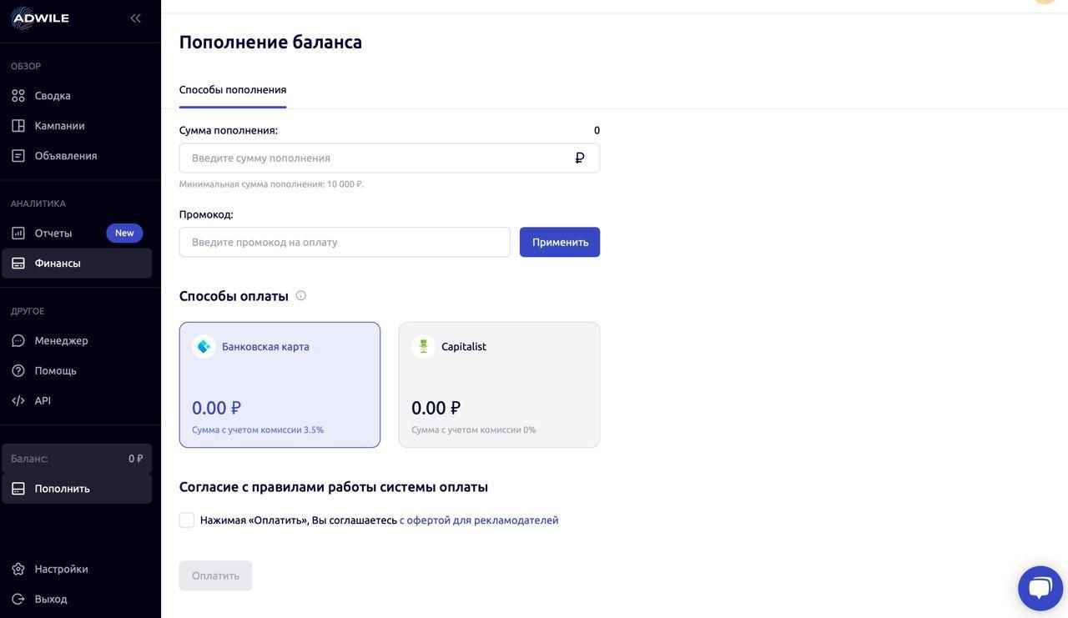Tick the offer agreement checkbox
This screenshot has width=1068, height=618.
pyautogui.click(x=187, y=520)
